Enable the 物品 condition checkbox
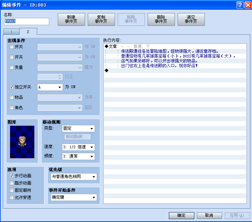This screenshot has height=222, width=252. click(11, 97)
